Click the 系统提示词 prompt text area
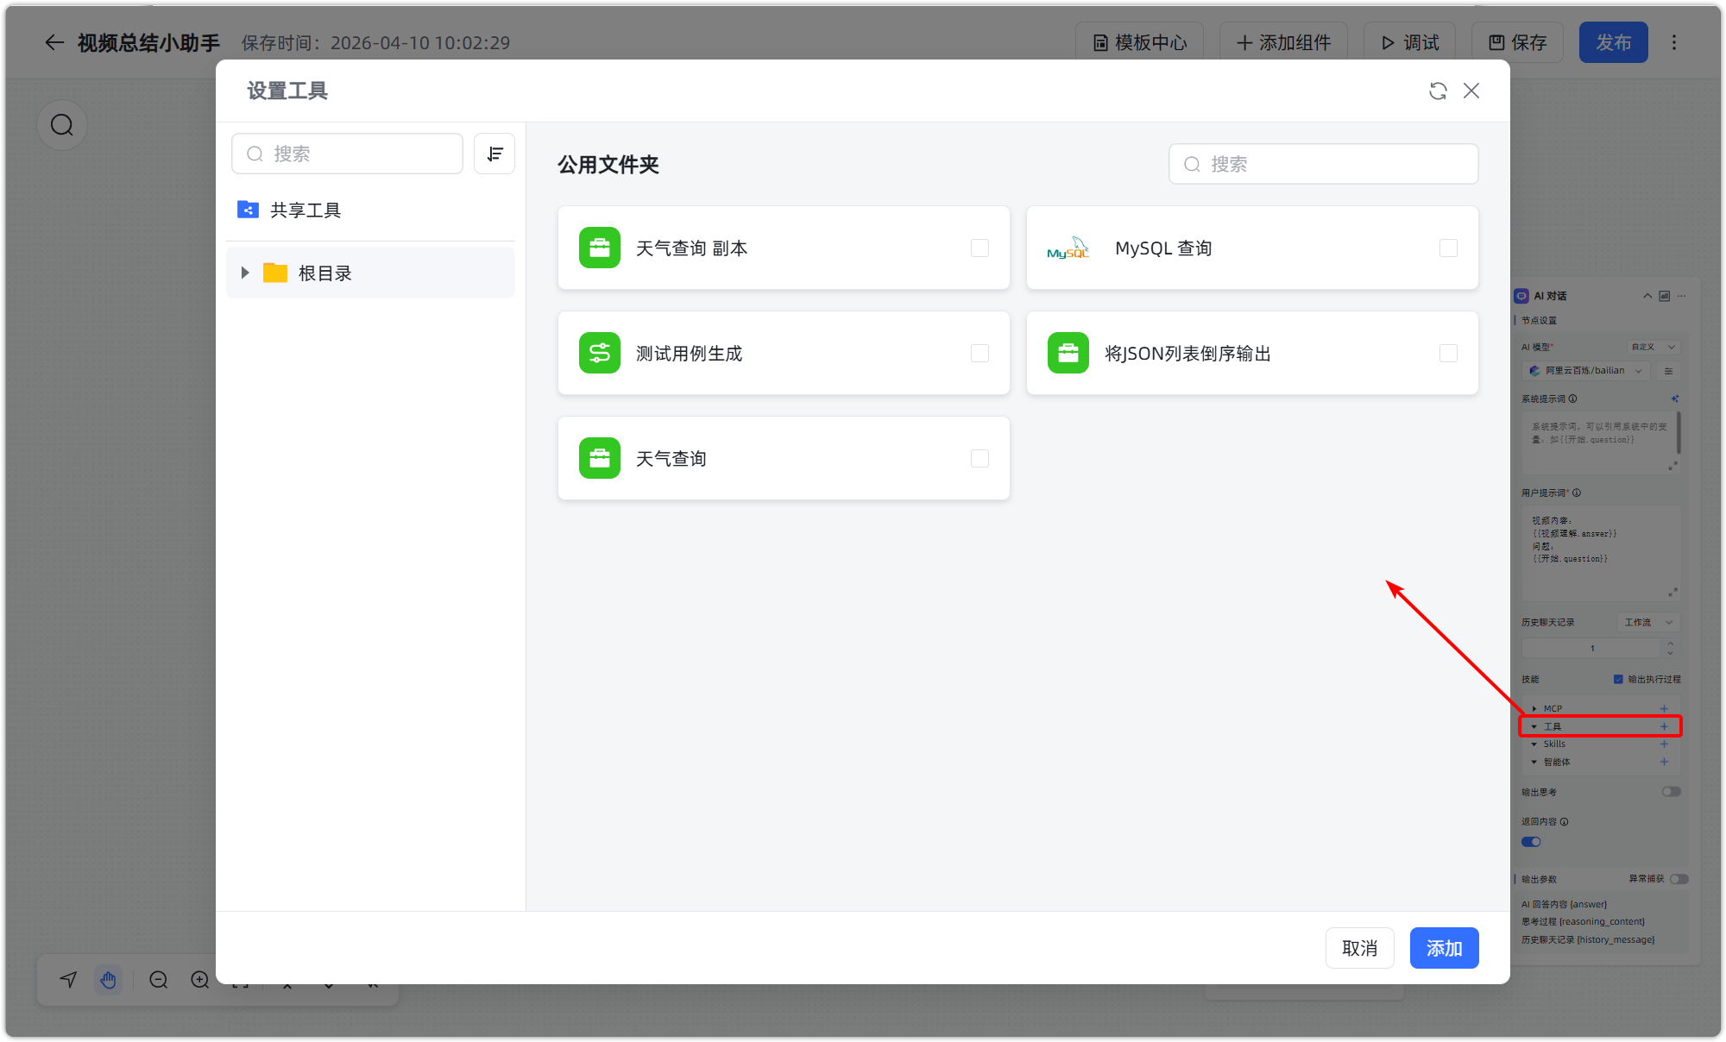Screen dimensions: 1726x1042 [x=1599, y=442]
